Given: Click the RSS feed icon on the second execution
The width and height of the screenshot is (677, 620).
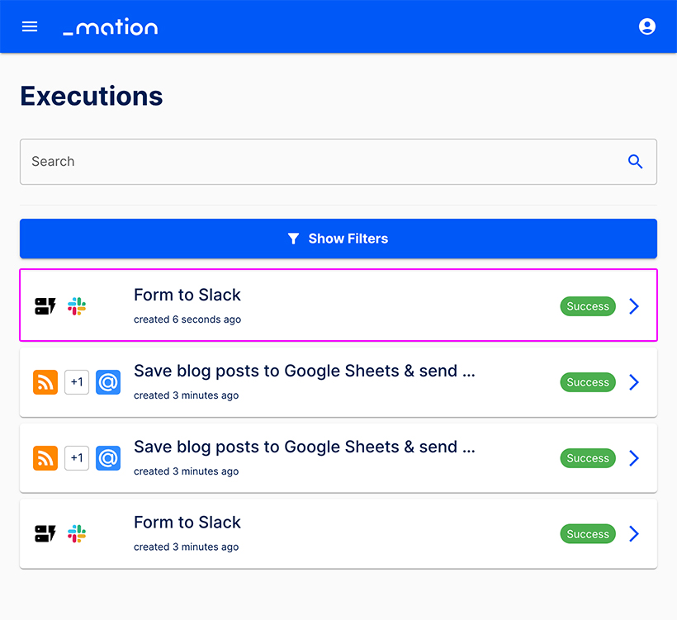Looking at the screenshot, I should (45, 382).
